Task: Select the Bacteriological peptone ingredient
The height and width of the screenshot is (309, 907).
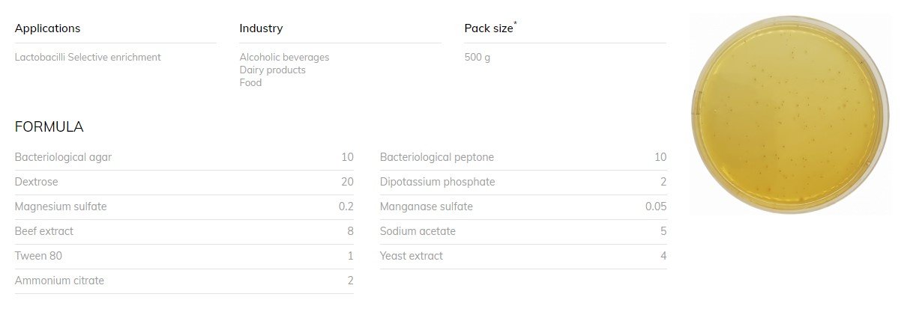Action: click(437, 157)
